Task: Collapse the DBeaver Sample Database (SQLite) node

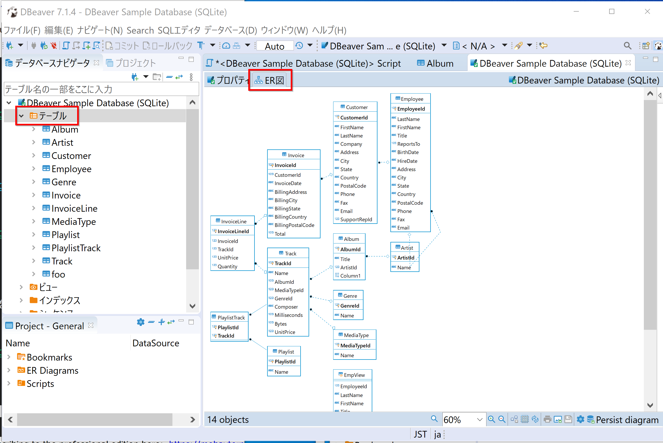Action: 9,103
